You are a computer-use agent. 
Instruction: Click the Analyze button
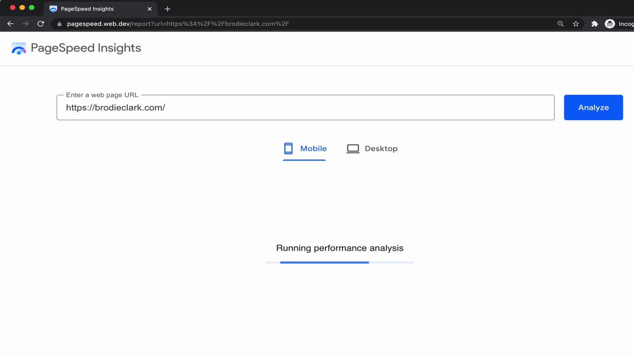click(593, 108)
